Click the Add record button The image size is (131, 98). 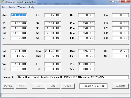(x=53, y=86)
